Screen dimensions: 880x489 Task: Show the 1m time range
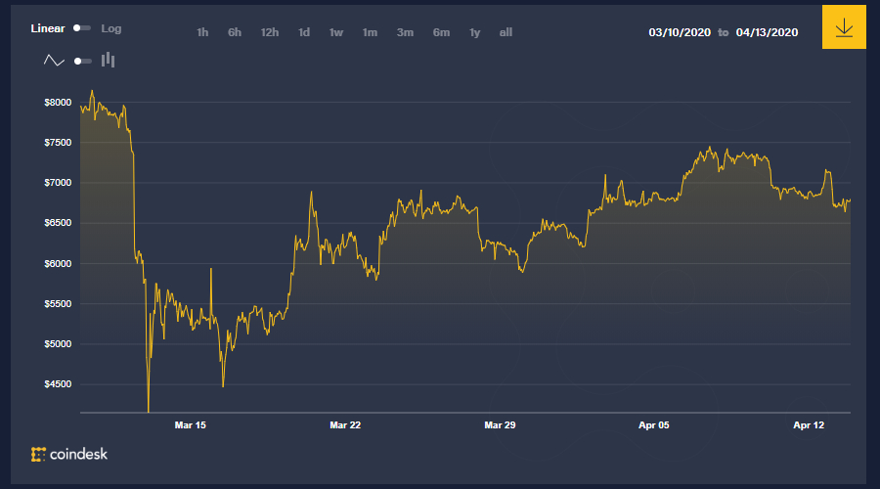click(370, 33)
